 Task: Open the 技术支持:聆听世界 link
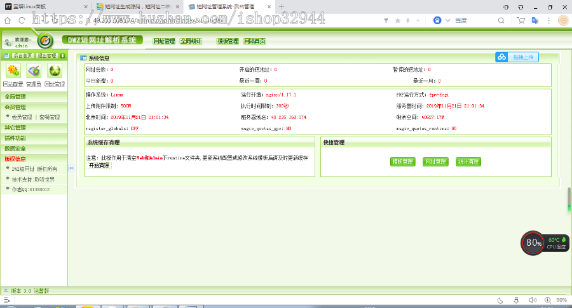click(x=33, y=180)
